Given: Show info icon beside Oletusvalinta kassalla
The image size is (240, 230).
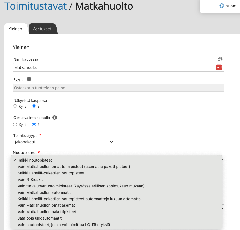Looking at the screenshot, I should (55, 118).
